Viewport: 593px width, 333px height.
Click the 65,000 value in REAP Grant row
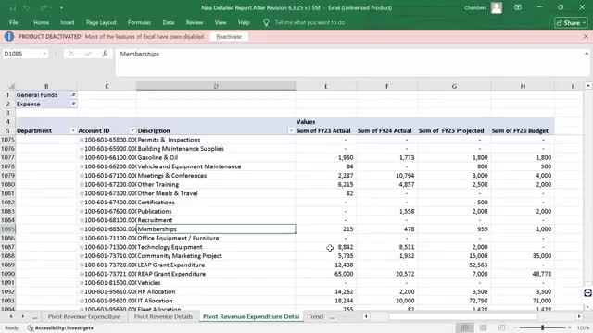point(344,274)
